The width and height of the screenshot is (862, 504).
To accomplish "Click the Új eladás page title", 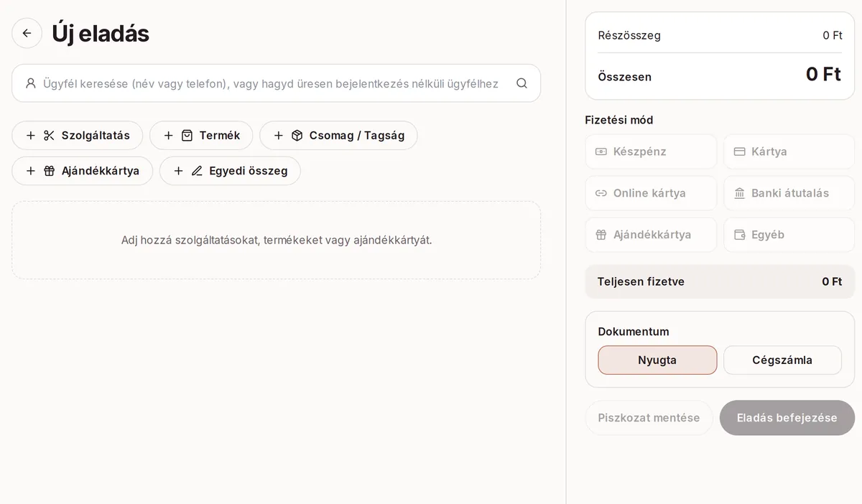I will [x=101, y=34].
